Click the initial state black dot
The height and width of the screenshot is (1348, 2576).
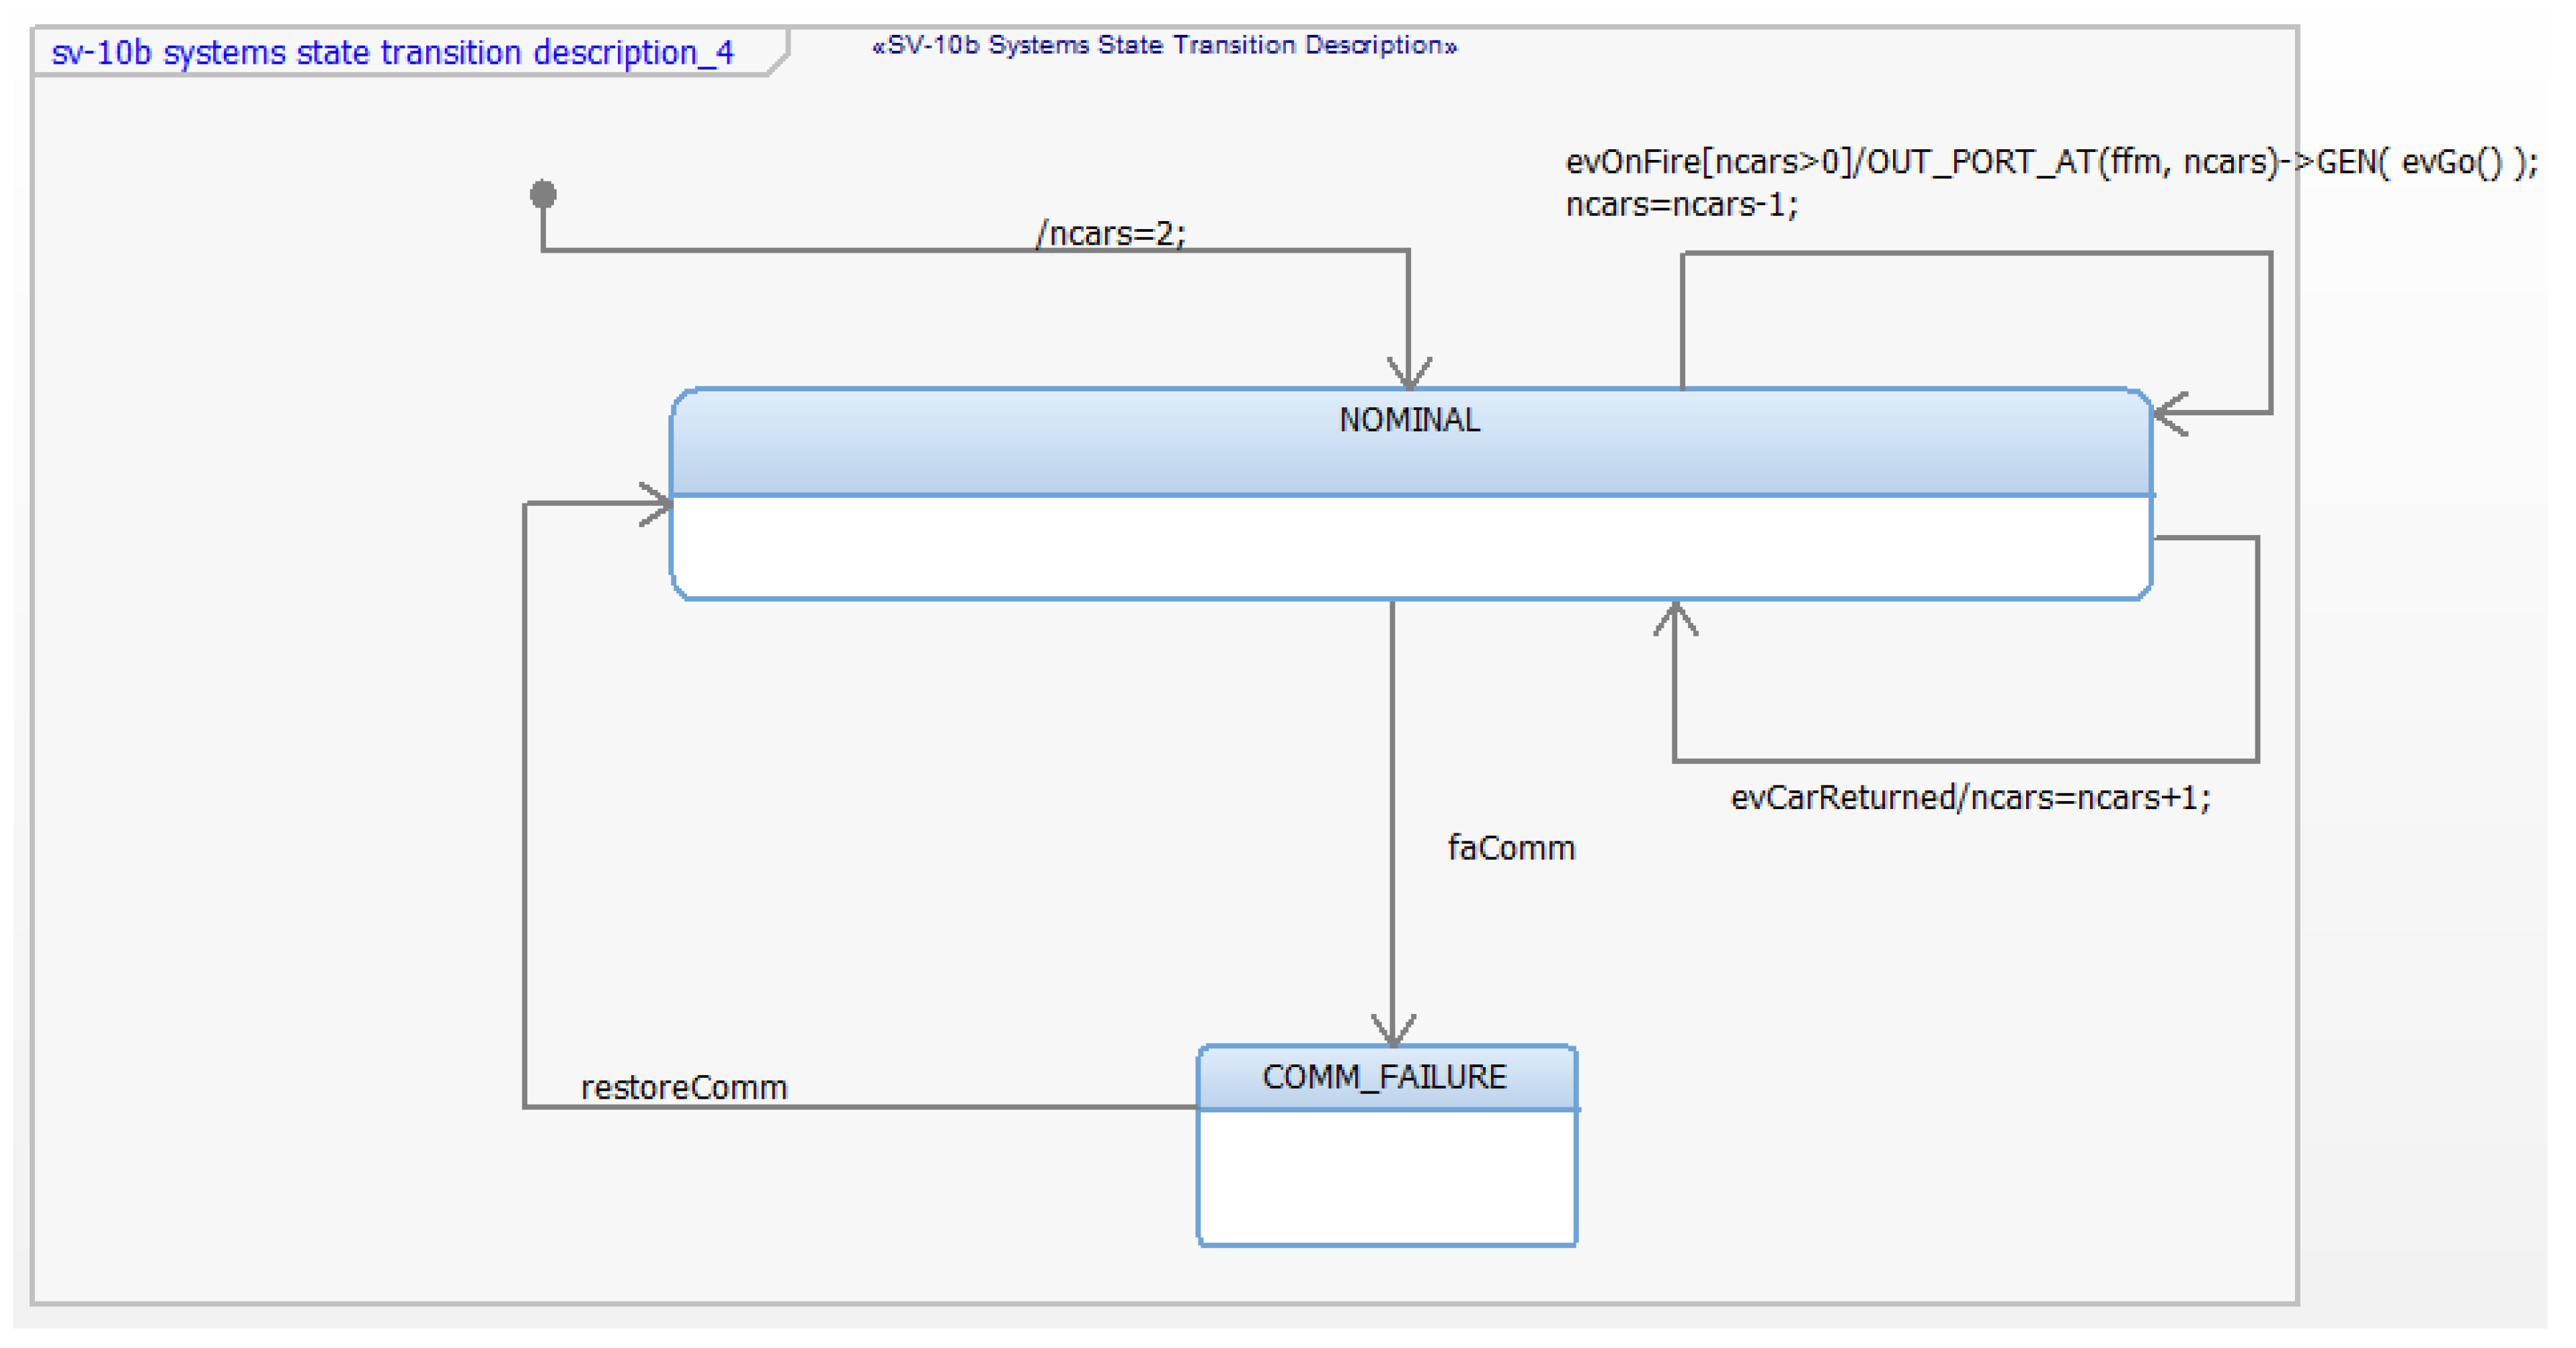pyautogui.click(x=543, y=194)
